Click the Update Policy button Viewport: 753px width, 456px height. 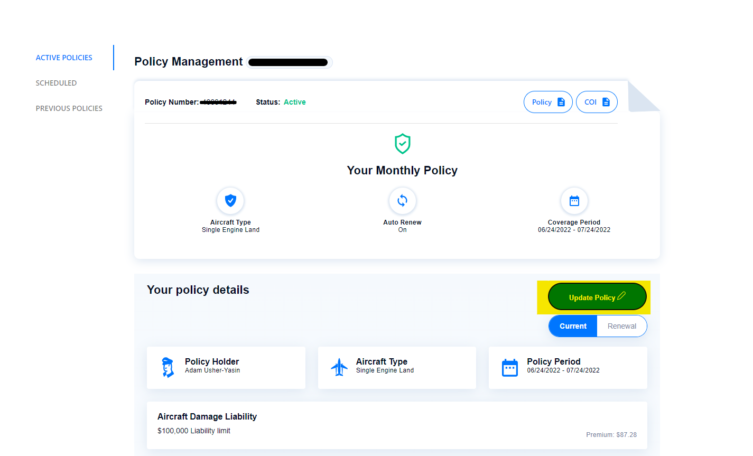pyautogui.click(x=597, y=297)
